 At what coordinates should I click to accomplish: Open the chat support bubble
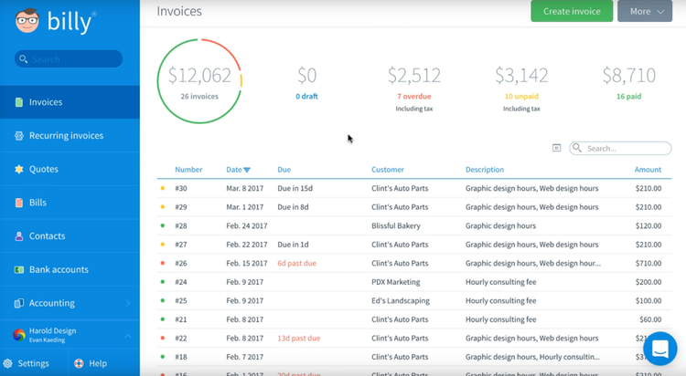[660, 349]
